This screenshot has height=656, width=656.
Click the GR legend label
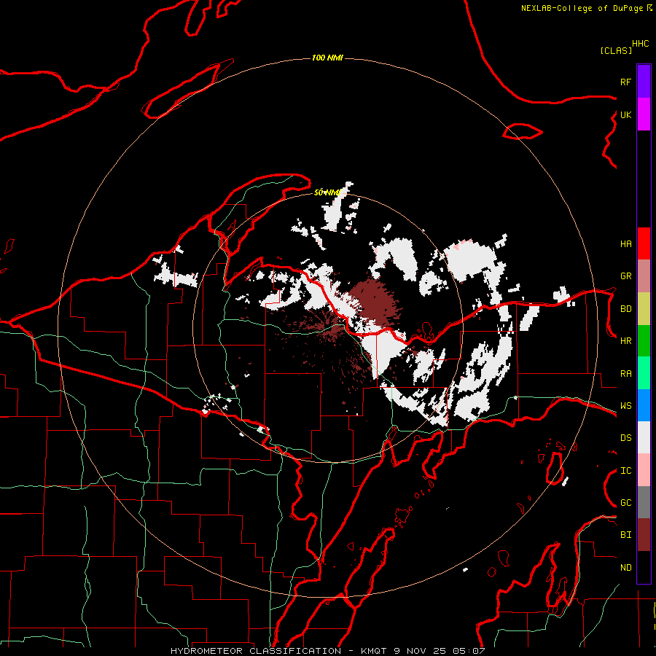click(625, 276)
